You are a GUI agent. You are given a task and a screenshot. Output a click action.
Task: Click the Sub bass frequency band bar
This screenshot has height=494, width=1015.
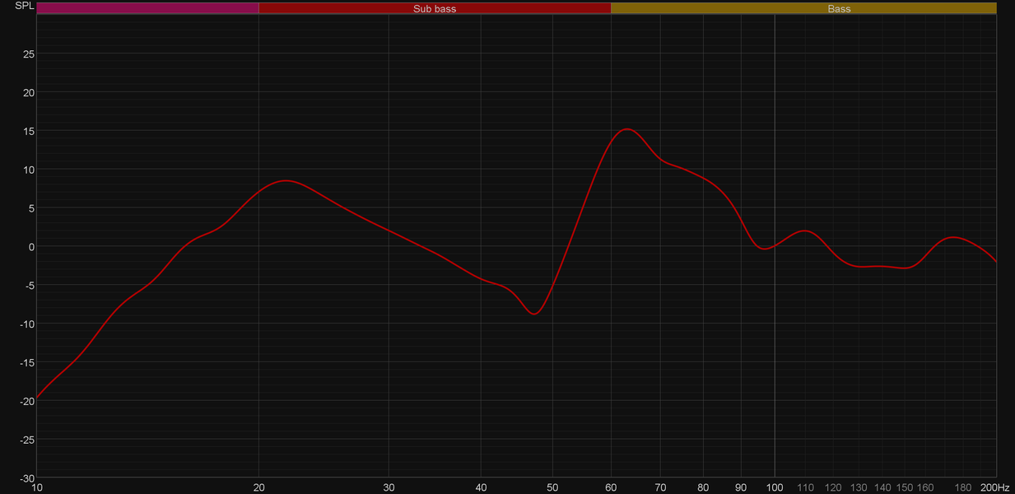pos(435,8)
